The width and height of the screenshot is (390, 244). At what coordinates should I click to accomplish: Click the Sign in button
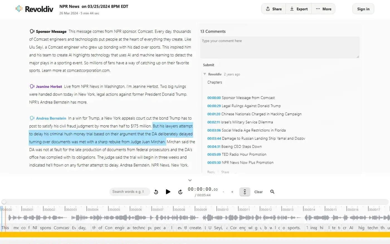point(363,9)
